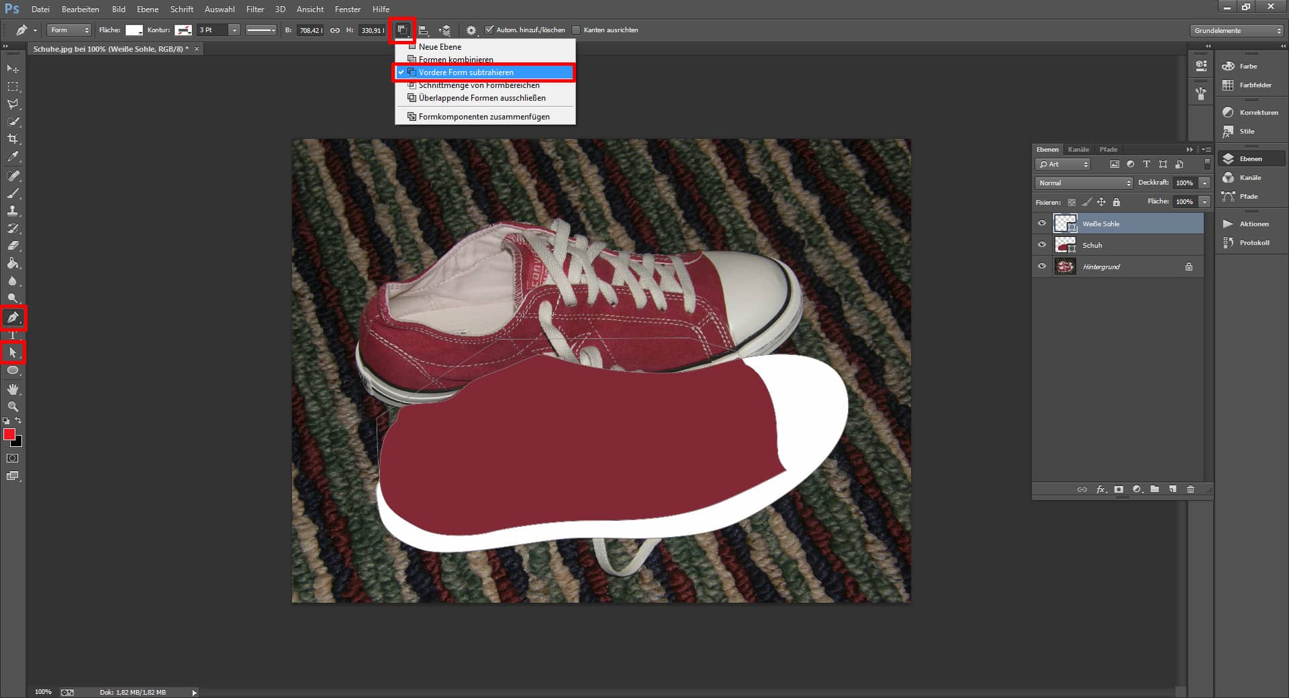Select the Hand tool
This screenshot has width=1289, height=698.
pos(13,389)
